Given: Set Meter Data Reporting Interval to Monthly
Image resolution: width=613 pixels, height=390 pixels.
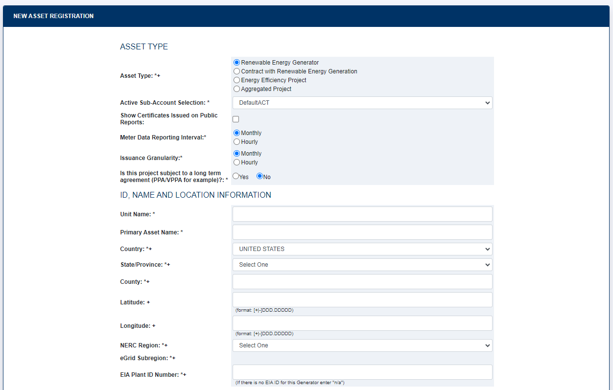Looking at the screenshot, I should 237,133.
